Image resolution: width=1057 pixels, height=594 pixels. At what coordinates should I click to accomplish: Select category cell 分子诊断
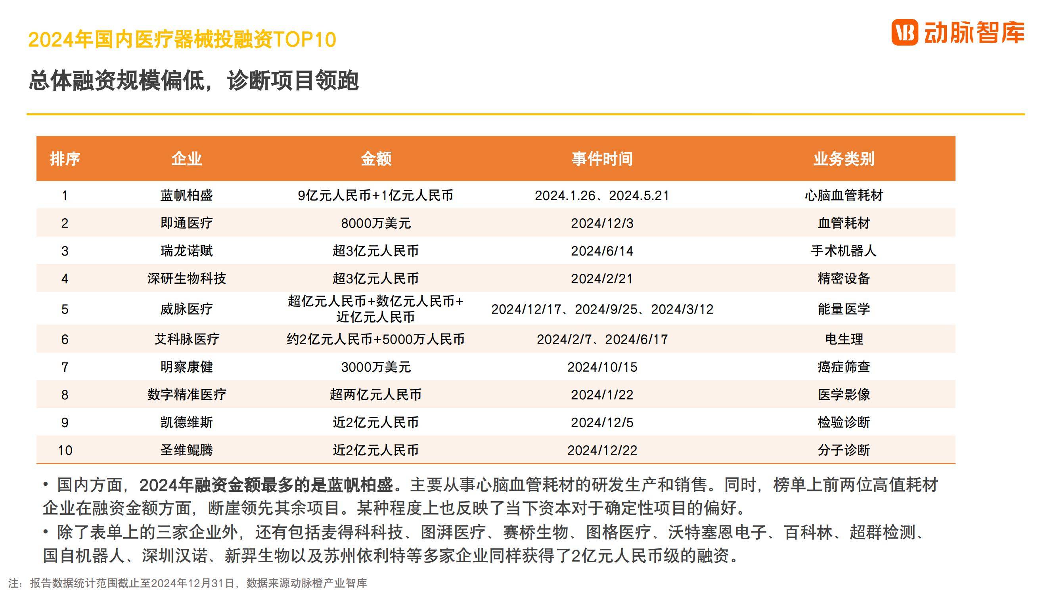click(844, 450)
